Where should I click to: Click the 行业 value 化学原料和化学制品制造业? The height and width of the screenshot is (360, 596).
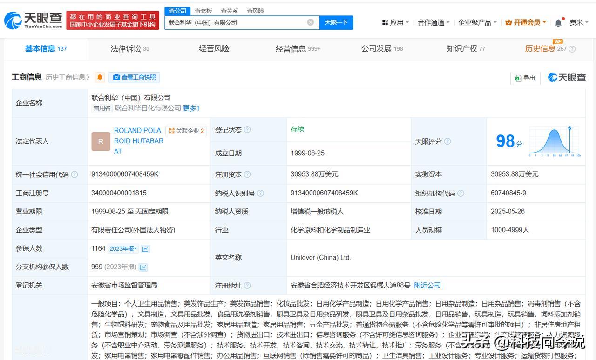pyautogui.click(x=330, y=230)
